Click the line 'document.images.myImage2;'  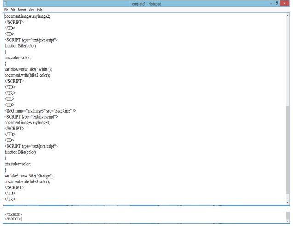point(27,17)
